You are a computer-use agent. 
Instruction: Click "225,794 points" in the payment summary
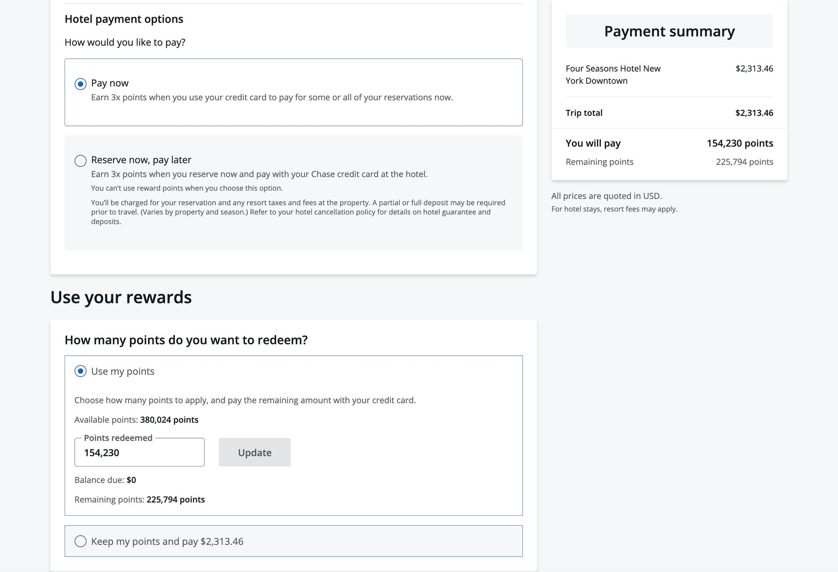click(744, 162)
